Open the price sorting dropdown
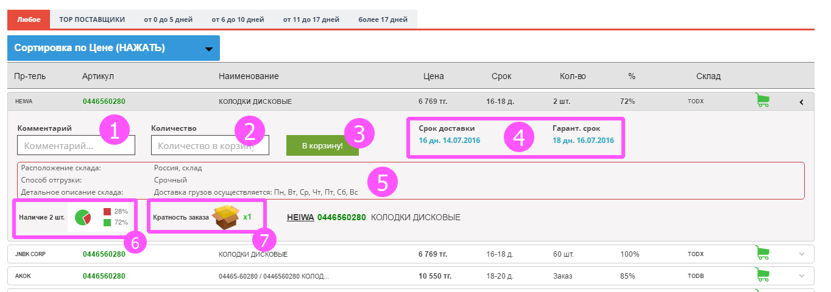 pos(113,47)
